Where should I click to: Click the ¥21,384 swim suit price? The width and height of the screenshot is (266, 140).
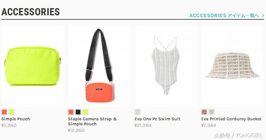click(143, 125)
